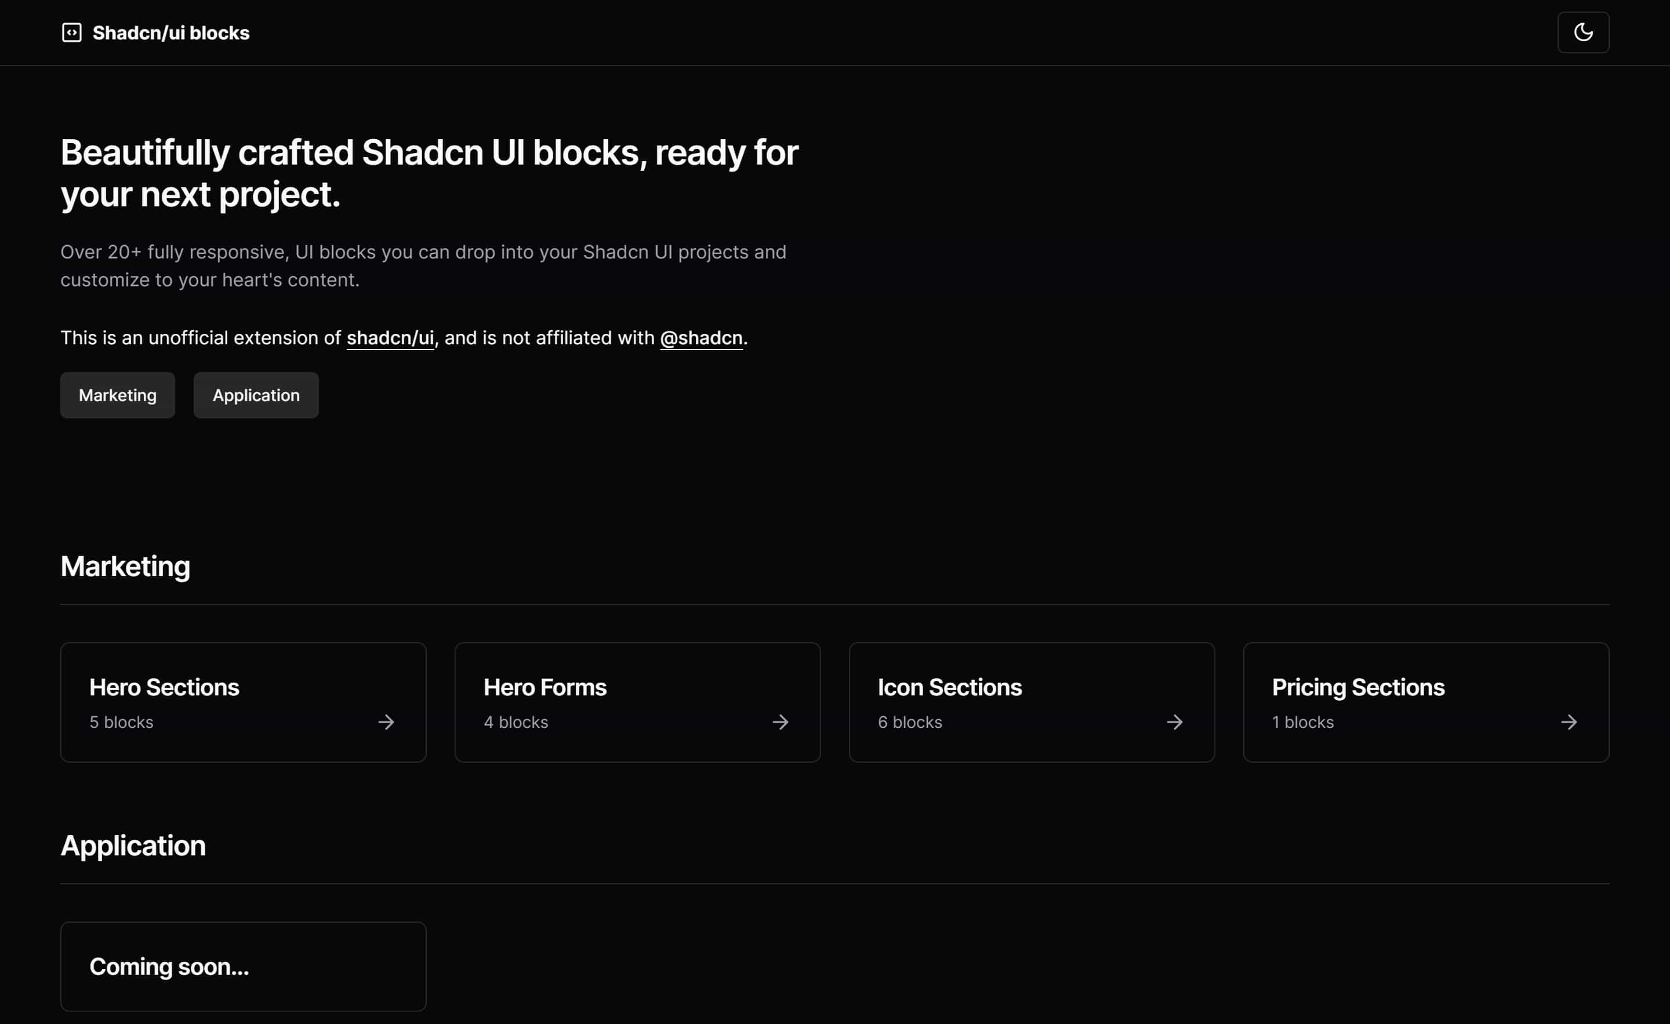Click the '4 blocks' count text
Image resolution: width=1670 pixels, height=1024 pixels.
(x=515, y=722)
